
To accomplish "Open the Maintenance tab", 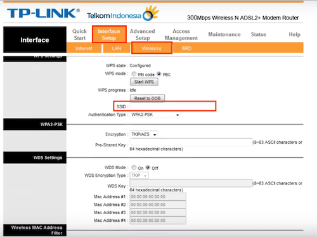I will (x=224, y=34).
